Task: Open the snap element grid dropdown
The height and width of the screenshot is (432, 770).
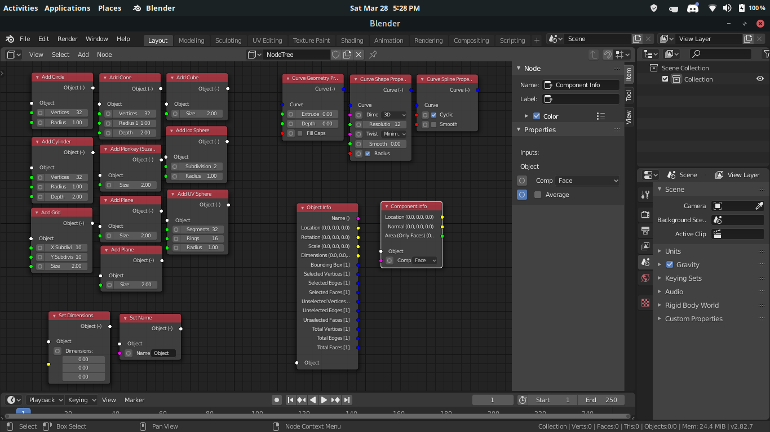Action: [623, 55]
